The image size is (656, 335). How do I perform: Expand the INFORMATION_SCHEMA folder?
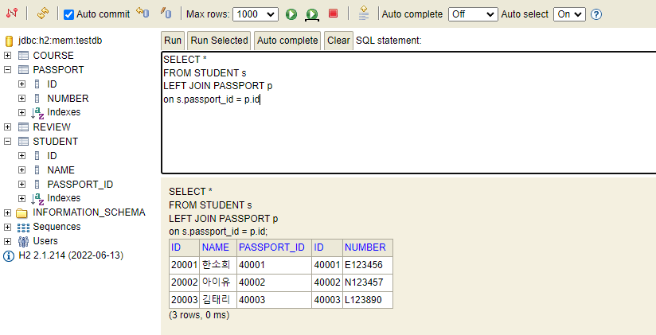tap(7, 213)
